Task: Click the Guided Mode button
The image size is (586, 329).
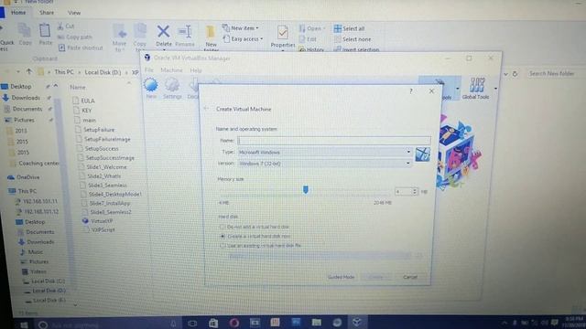Action: pyautogui.click(x=341, y=277)
